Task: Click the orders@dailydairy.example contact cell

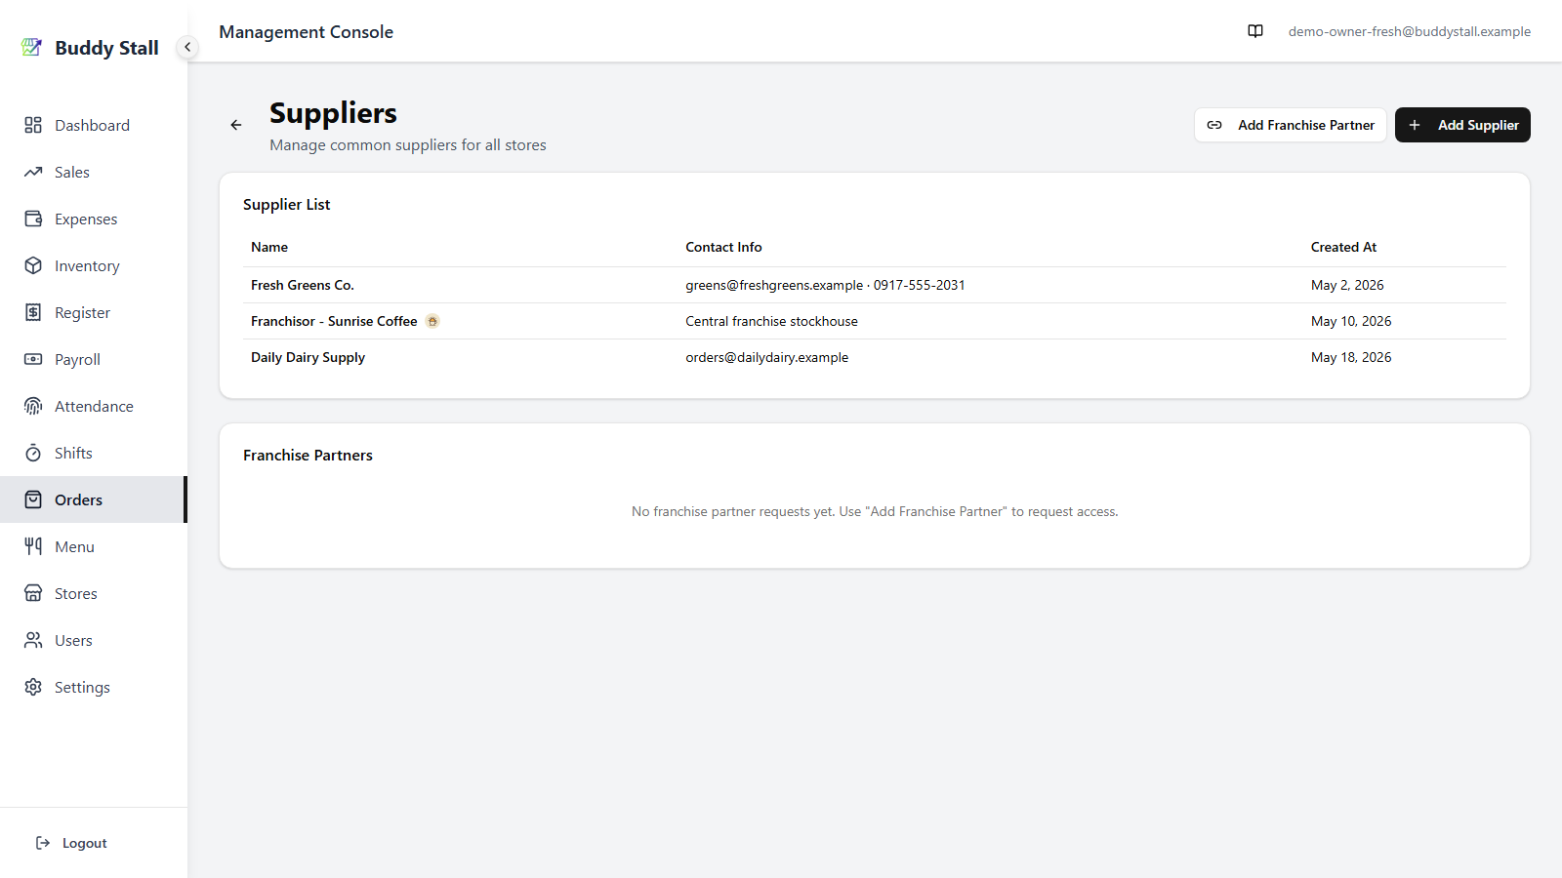Action: pos(766,357)
